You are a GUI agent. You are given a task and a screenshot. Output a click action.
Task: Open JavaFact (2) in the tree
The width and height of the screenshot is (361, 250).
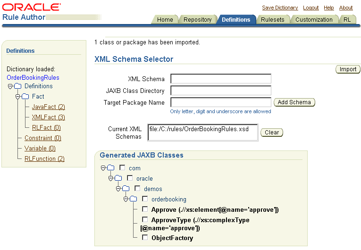48,107
